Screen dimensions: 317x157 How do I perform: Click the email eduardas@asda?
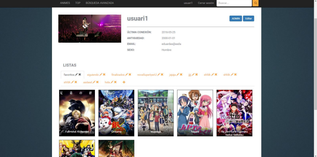click(x=171, y=44)
